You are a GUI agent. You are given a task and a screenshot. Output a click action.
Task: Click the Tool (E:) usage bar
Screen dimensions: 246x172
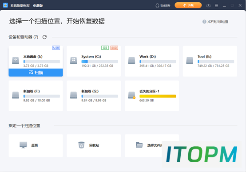pos(216,62)
